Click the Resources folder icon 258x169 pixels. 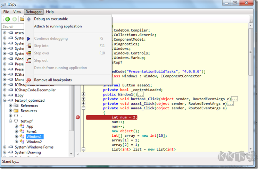point(16,111)
